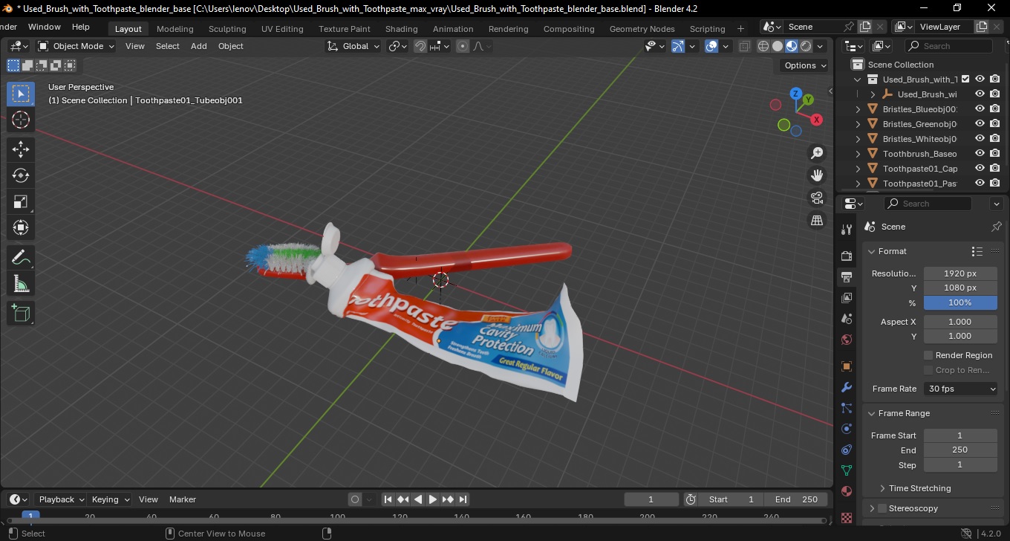Expand the Bristles_Whiteobj tree item
This screenshot has height=541, width=1010.
[858, 139]
